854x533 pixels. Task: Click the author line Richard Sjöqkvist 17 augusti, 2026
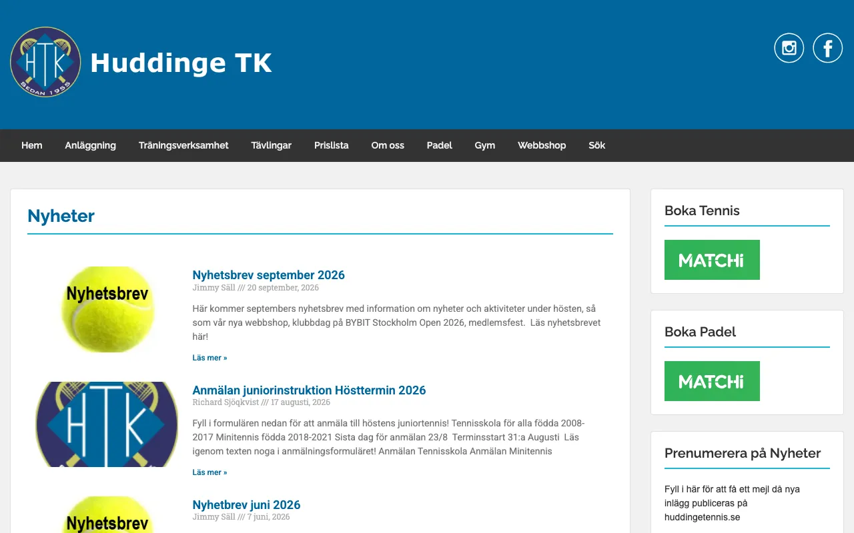click(x=262, y=402)
